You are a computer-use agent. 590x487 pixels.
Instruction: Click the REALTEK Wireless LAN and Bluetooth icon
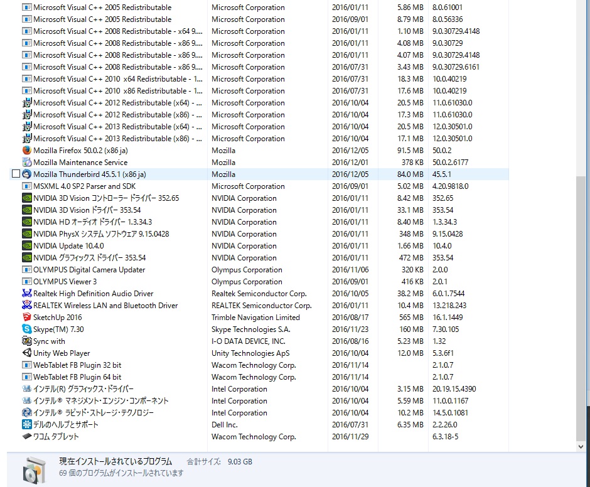pos(27,305)
